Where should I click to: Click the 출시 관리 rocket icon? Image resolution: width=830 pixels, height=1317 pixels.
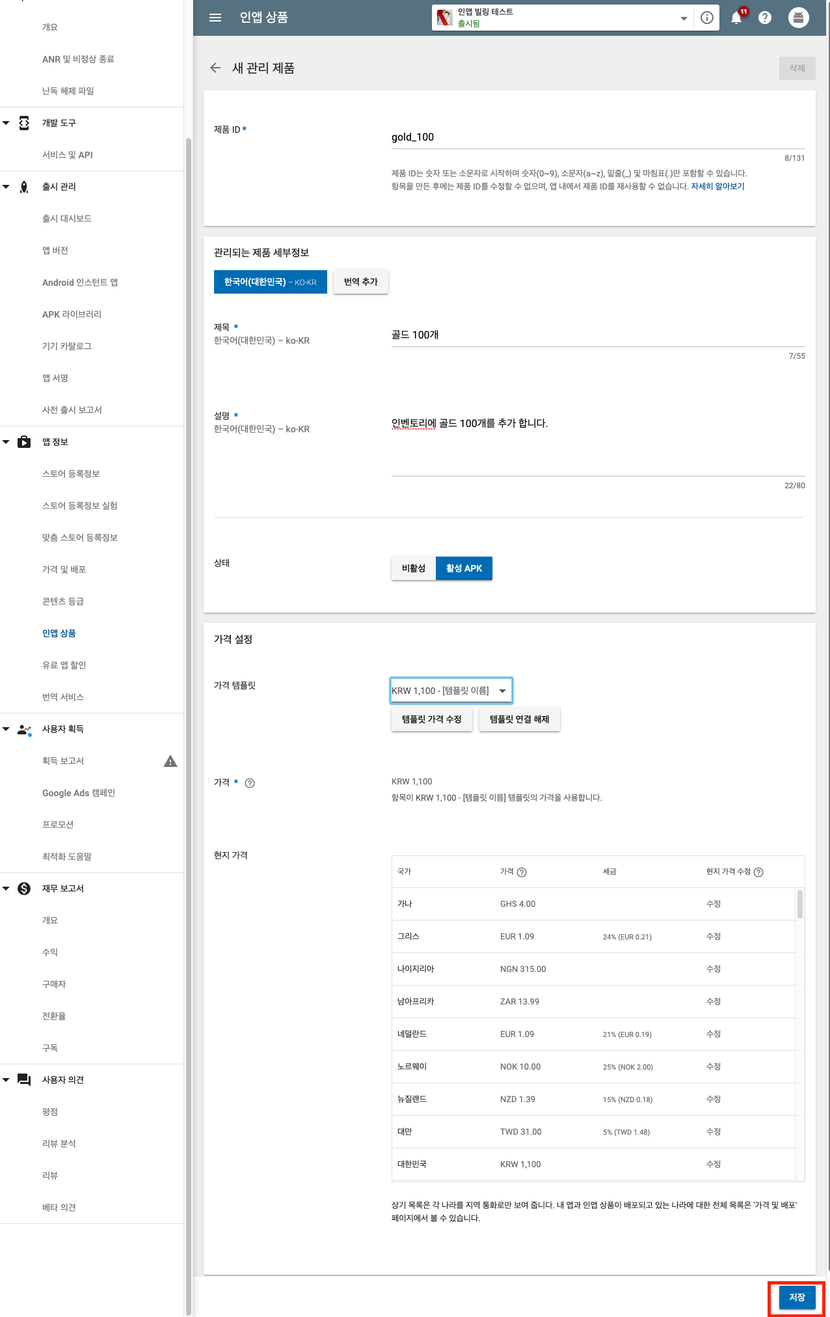click(x=24, y=187)
